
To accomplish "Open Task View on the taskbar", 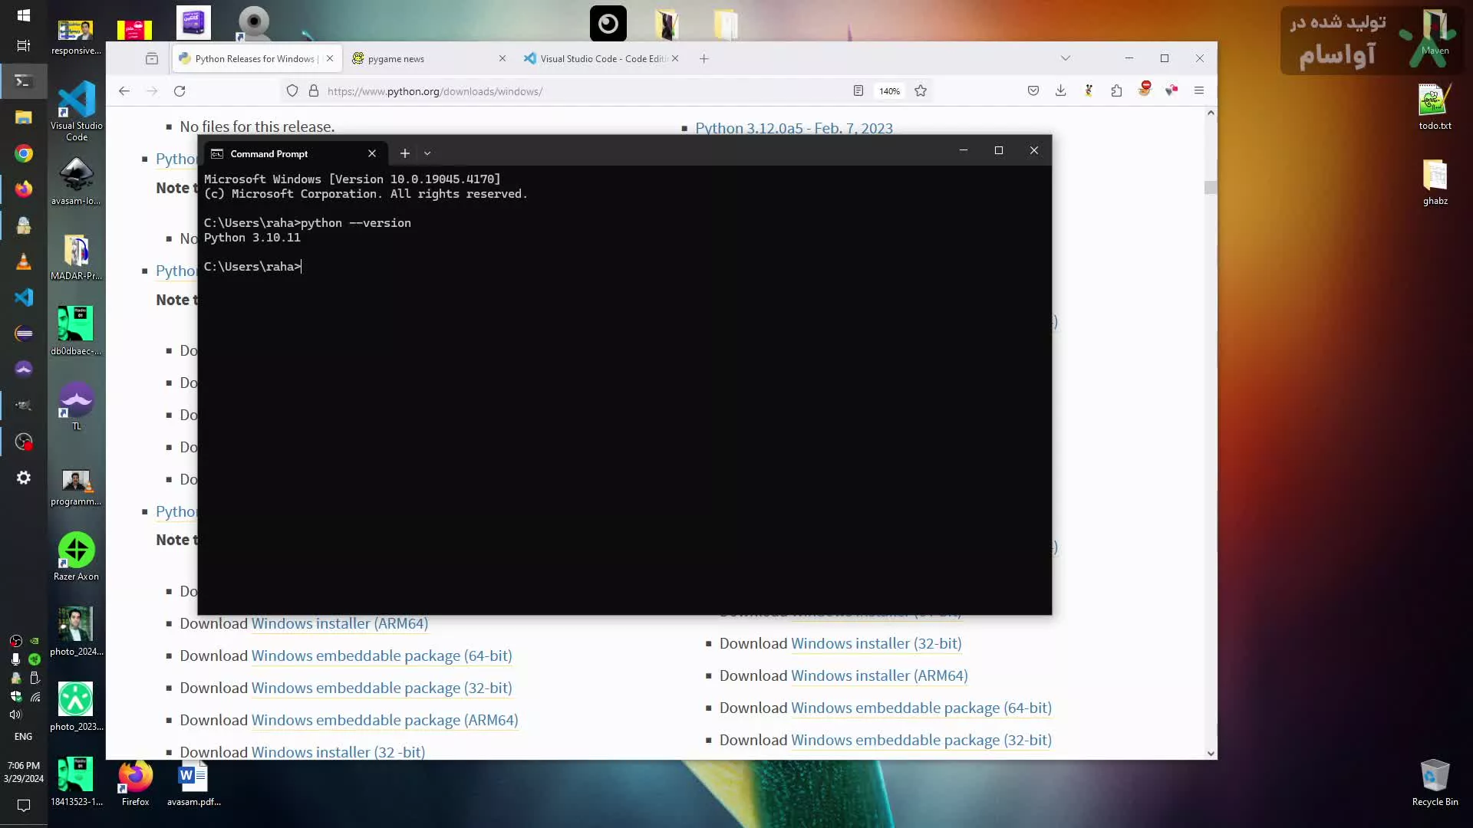I will (x=24, y=46).
